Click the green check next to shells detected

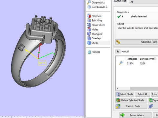coord(119,17)
